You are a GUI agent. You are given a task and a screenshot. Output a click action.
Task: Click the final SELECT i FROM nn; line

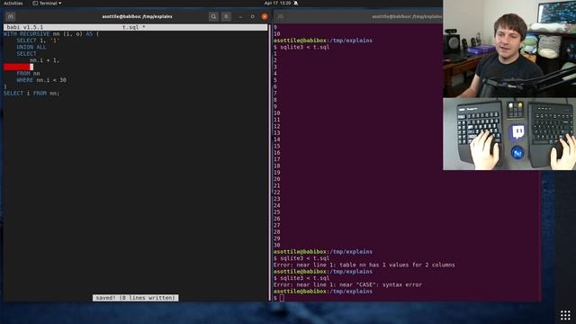(x=31, y=94)
